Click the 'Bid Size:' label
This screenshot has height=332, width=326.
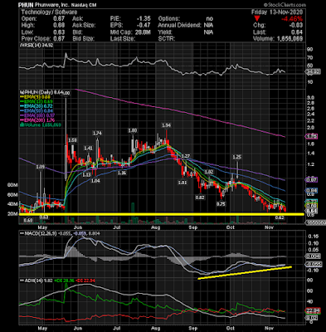(83, 39)
